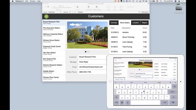Tap the space bar on iPad keyboard
Screen dimensions: 196x110
[145, 103]
